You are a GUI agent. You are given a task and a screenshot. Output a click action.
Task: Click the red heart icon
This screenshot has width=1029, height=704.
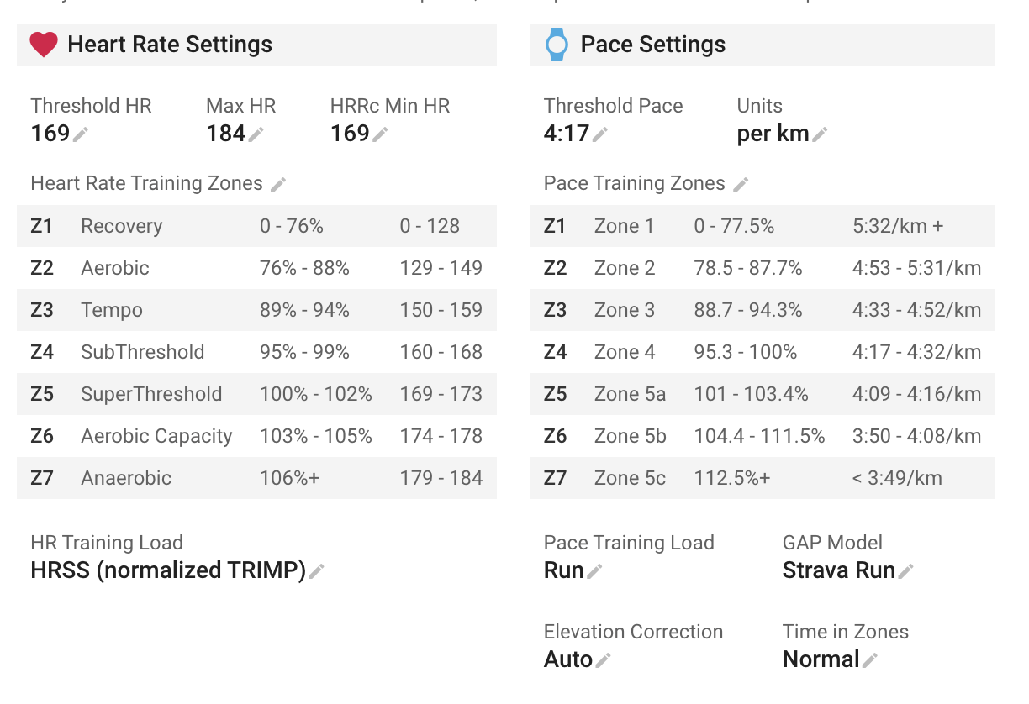[x=44, y=45]
